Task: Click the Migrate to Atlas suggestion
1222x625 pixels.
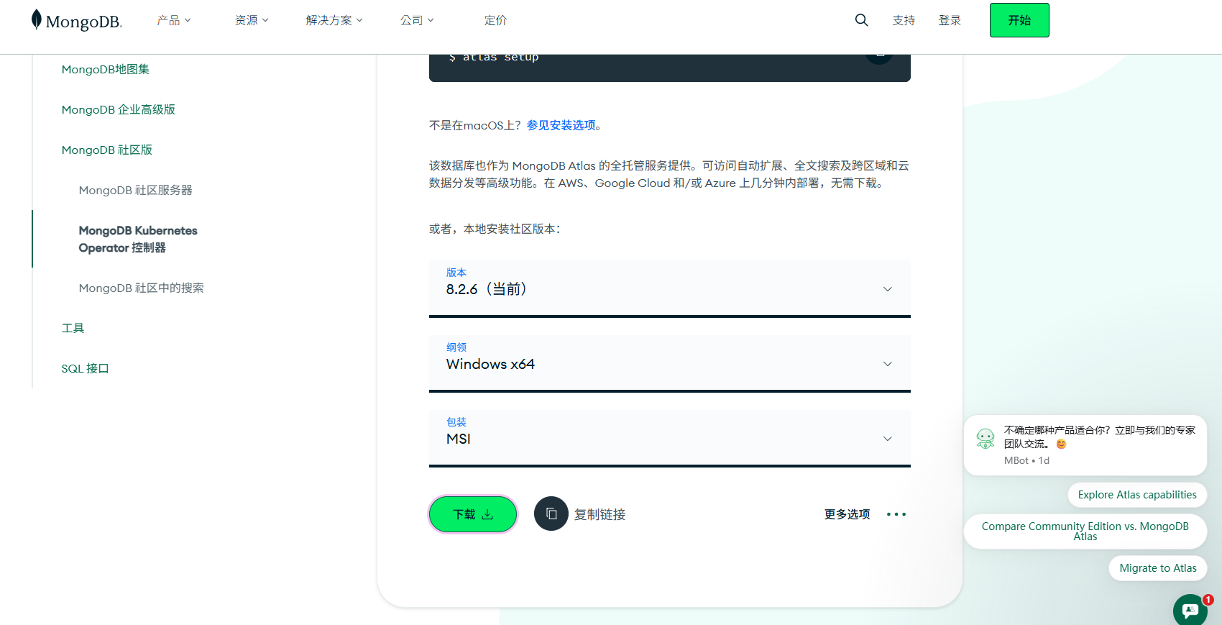Action: coord(1157,568)
